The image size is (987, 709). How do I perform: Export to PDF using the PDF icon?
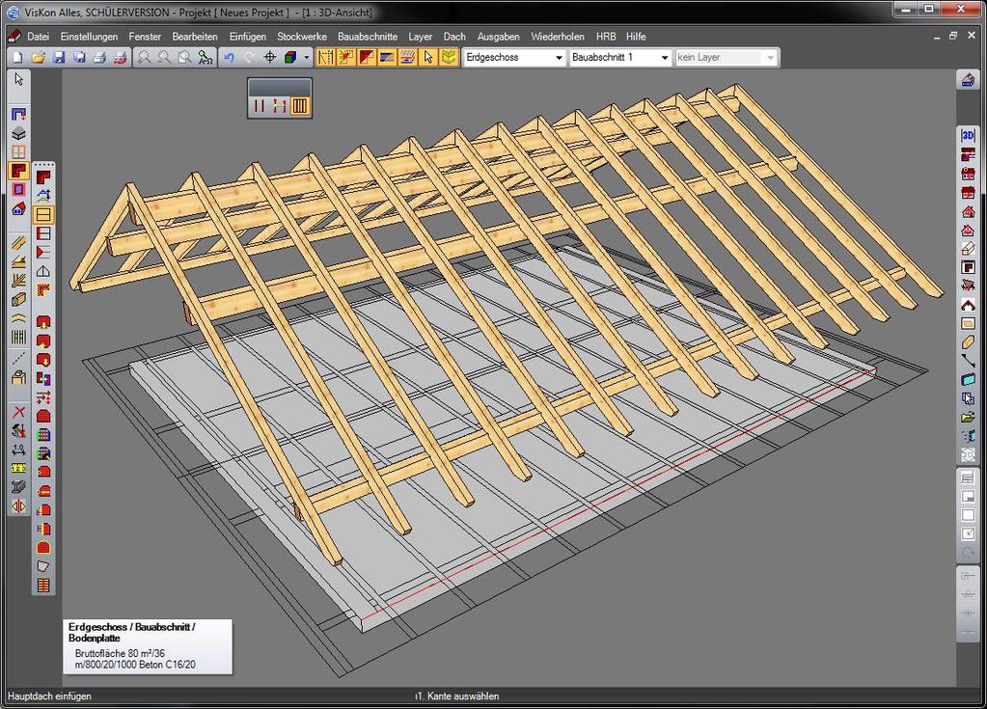click(120, 58)
